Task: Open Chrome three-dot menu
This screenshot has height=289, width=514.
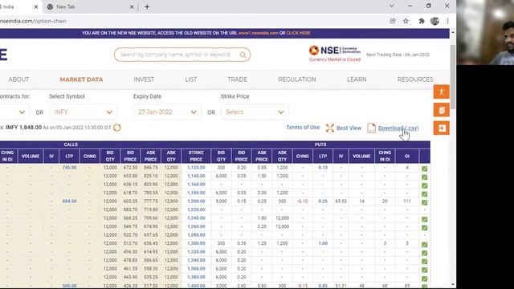Action: [448, 21]
